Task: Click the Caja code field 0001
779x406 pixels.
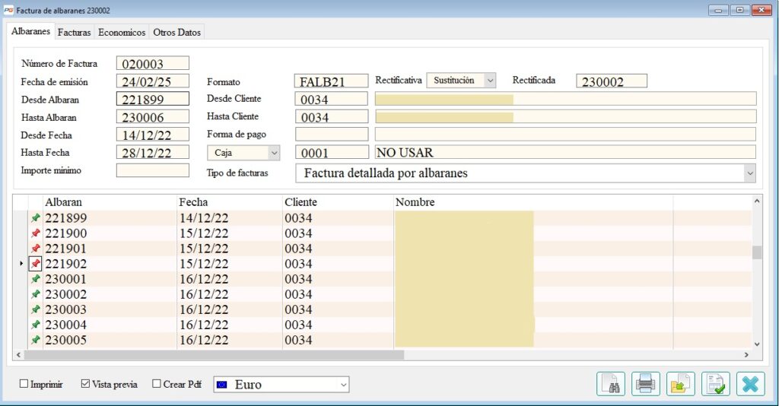Action: click(332, 152)
